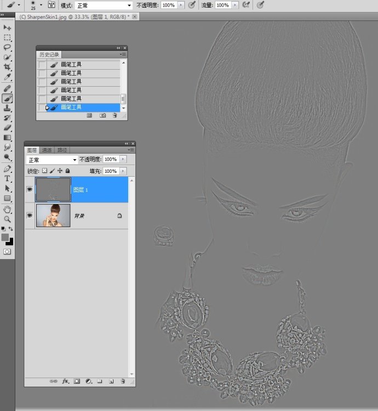Screen dimensions: 378x411
Task: Select the Gradient tool
Action: [7, 138]
